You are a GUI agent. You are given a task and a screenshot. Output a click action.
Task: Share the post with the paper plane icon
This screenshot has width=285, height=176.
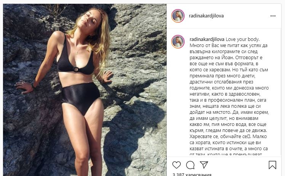click(204, 165)
